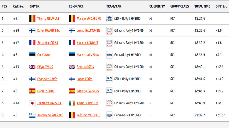Click Irish flag beside Aaron Johnston
Image resolution: width=229 pixels, height=128 pixels.
pos(72,103)
